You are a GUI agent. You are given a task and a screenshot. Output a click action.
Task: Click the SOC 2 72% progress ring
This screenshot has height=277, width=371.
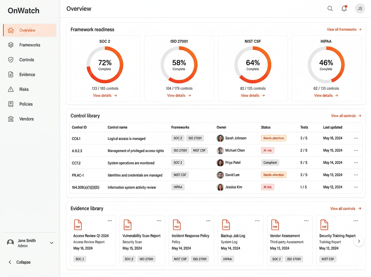coord(105,65)
